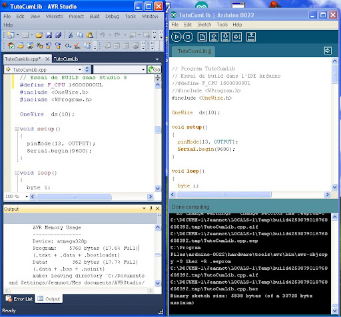Click the Stop button in Arduino toolbar

(188, 37)
